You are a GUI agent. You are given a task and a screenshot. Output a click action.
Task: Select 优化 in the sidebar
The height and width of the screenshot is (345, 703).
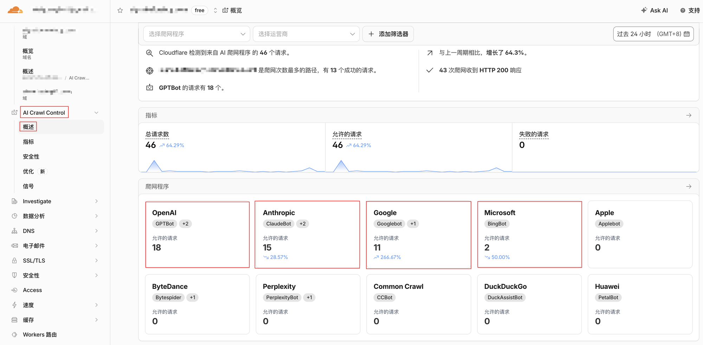pyautogui.click(x=28, y=171)
